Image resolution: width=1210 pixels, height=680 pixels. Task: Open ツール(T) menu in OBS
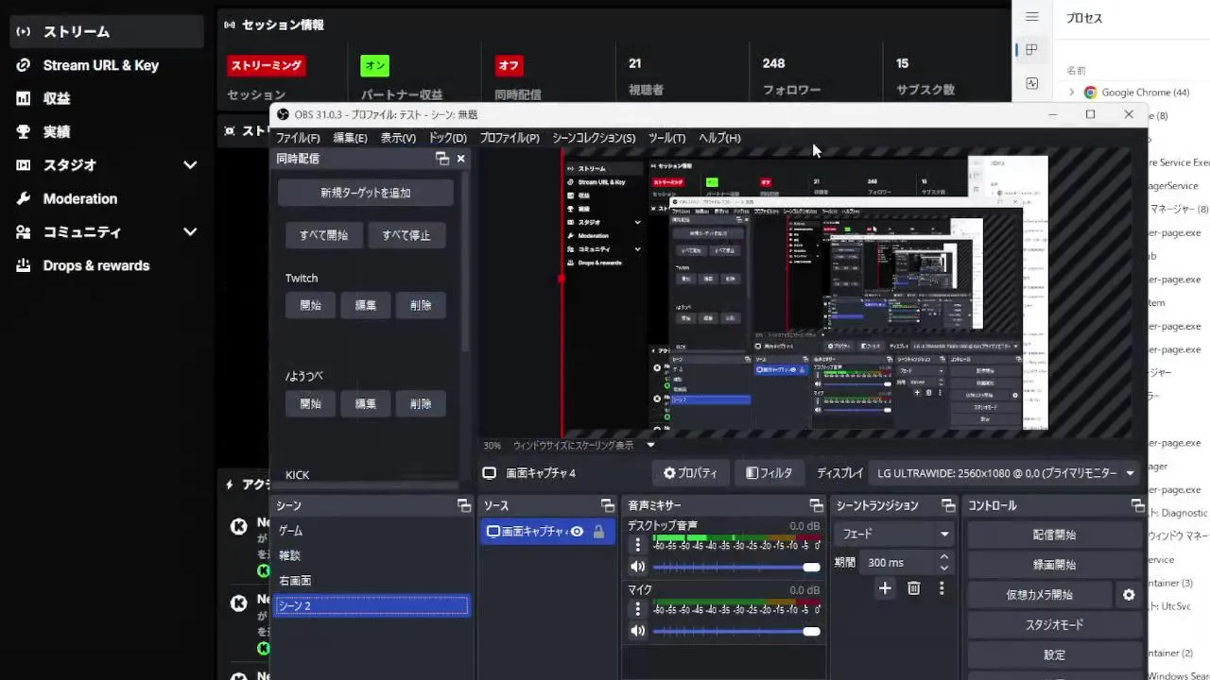[x=666, y=138]
